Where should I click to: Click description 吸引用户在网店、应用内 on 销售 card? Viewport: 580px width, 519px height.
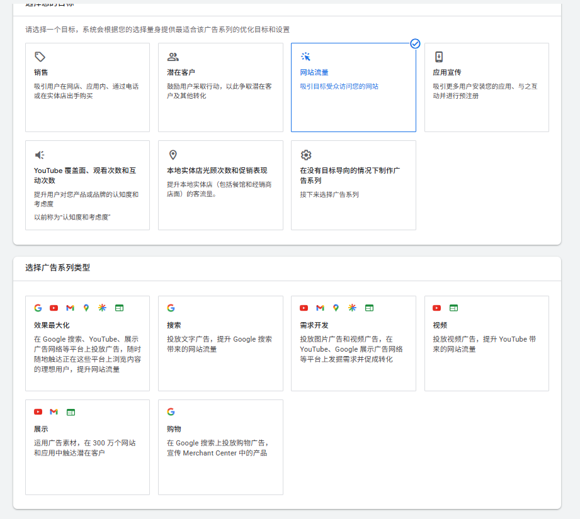coord(86,91)
